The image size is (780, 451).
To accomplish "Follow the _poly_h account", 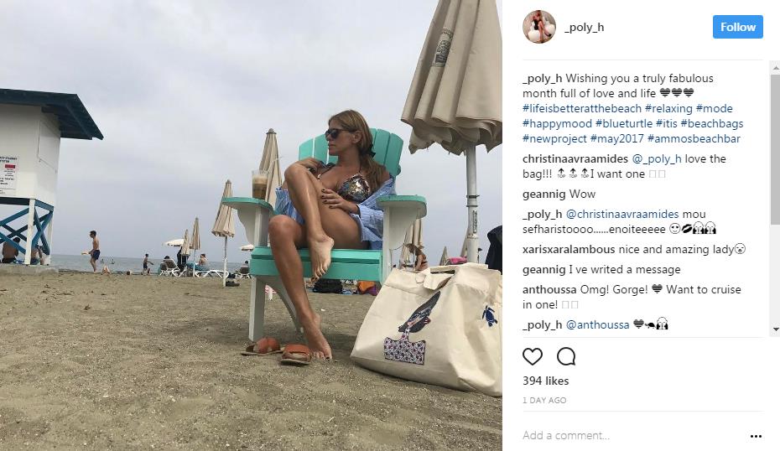I will click(x=738, y=27).
